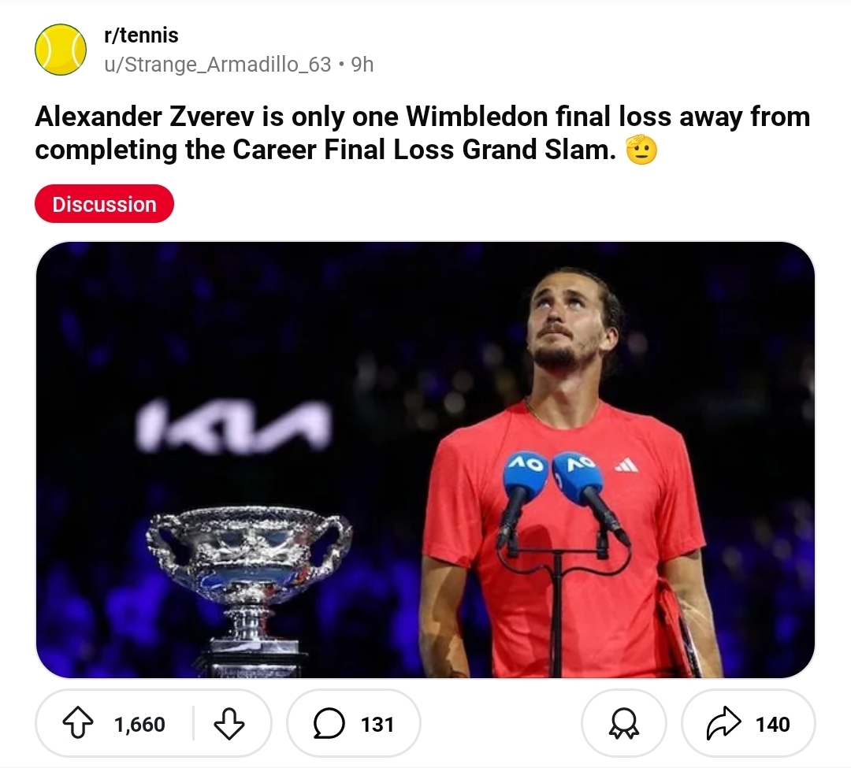851x768 pixels.
Task: Click the 140 shares count
Action: pyautogui.click(x=771, y=725)
